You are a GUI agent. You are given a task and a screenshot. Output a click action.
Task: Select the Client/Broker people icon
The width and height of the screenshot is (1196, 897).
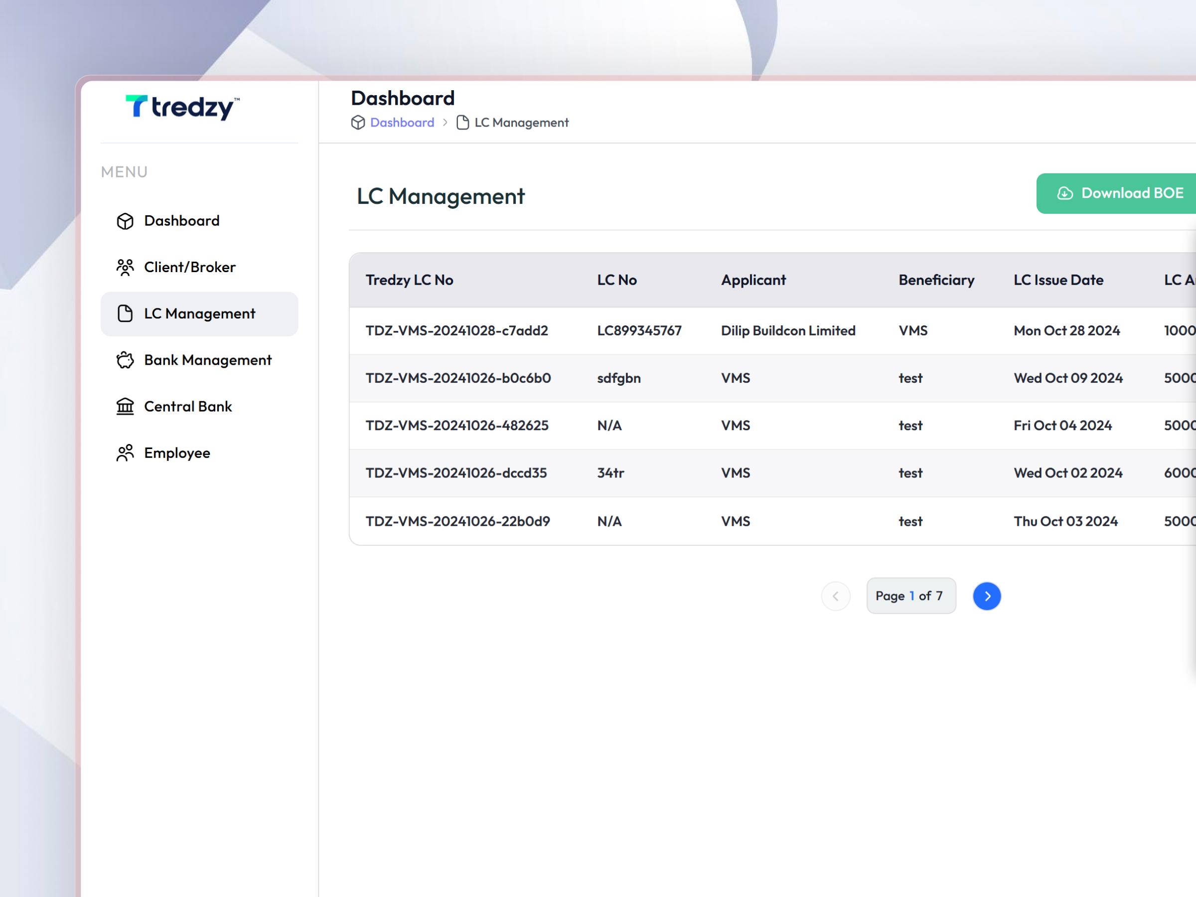tap(125, 267)
